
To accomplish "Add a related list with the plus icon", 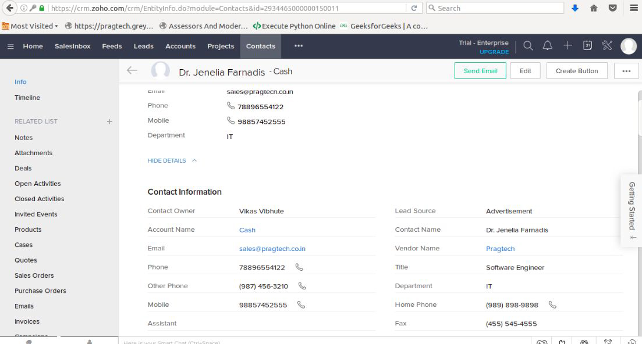I will point(109,121).
